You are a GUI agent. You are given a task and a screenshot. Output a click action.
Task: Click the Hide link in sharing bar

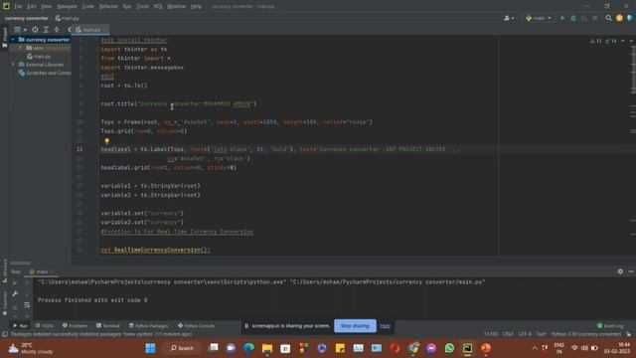pyautogui.click(x=385, y=325)
